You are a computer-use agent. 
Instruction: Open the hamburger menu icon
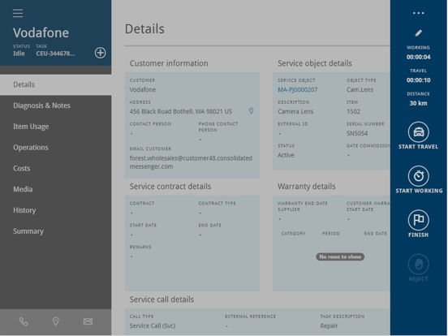(18, 13)
